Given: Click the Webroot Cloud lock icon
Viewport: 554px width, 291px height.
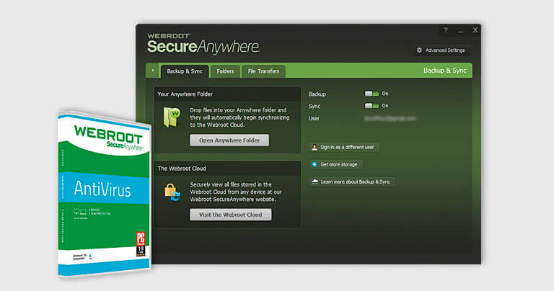Looking at the screenshot, I should tap(172, 192).
